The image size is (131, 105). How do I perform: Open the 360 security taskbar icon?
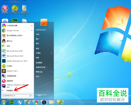pyautogui.click(x=60, y=102)
